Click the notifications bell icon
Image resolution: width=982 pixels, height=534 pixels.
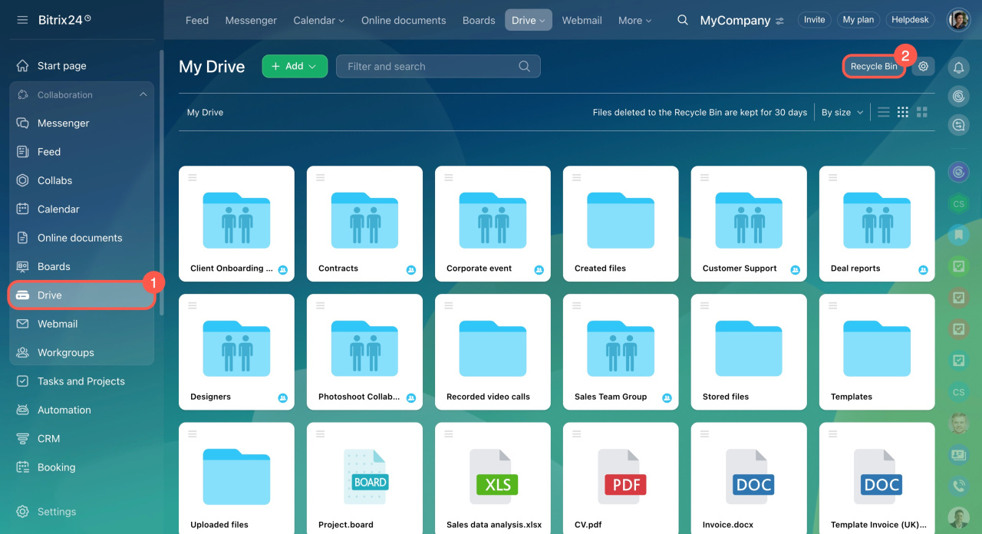(958, 68)
